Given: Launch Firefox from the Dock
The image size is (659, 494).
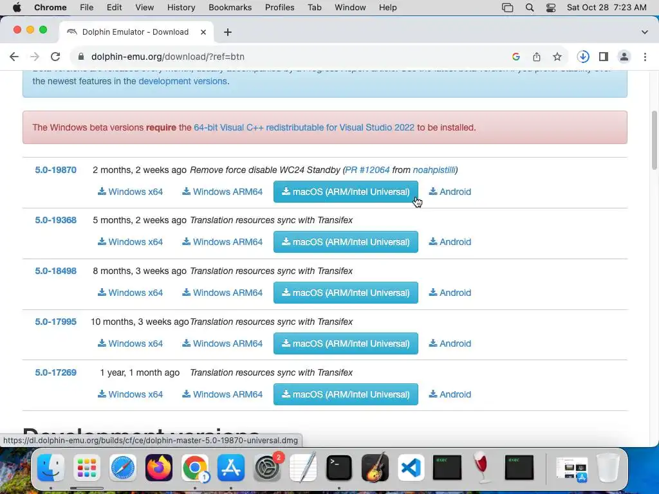Looking at the screenshot, I should pos(159,468).
